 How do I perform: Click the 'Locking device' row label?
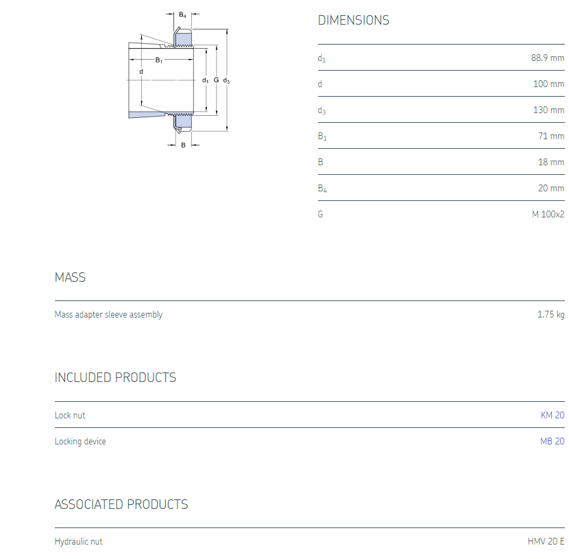(x=80, y=441)
